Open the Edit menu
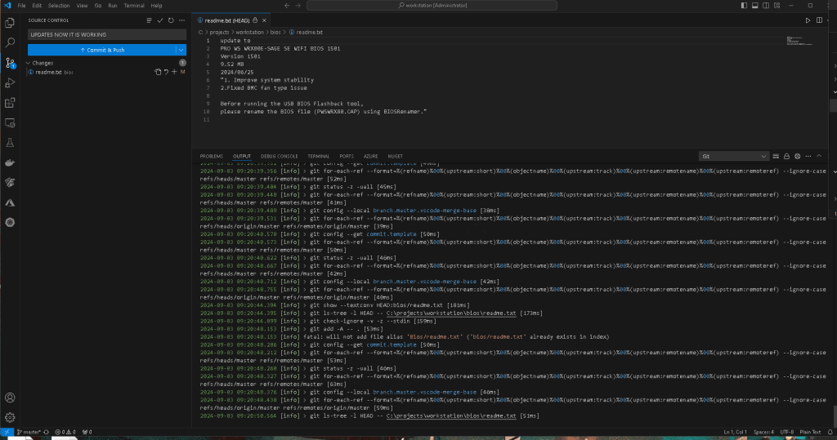The image size is (837, 440). [37, 6]
